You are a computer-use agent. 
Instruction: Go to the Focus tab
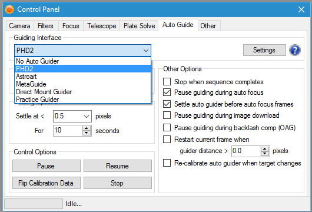click(x=71, y=26)
